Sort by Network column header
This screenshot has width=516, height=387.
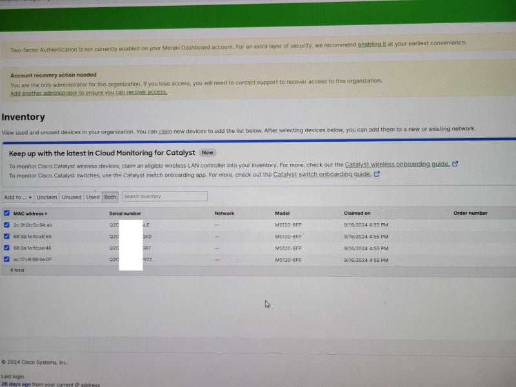coord(224,213)
